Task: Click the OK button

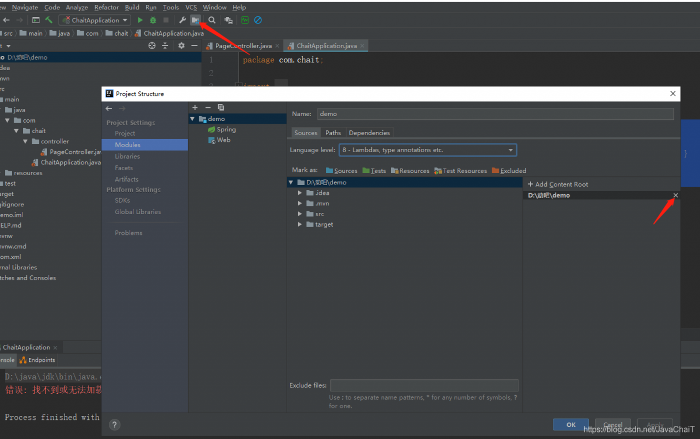Action: [x=571, y=425]
